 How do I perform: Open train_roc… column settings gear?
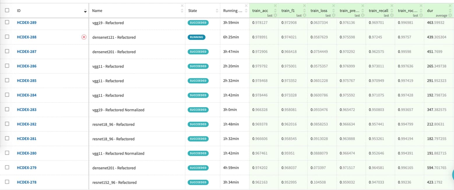(x=421, y=15)
